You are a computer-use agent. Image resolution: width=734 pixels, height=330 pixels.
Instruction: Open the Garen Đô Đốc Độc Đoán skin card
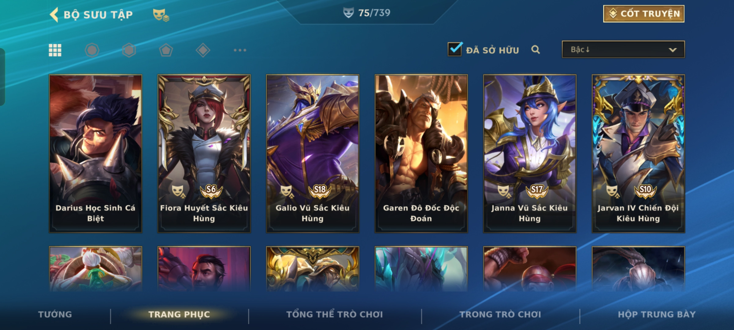(x=421, y=154)
